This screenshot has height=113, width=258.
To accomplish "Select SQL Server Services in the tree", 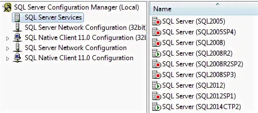I will pos(53,18).
